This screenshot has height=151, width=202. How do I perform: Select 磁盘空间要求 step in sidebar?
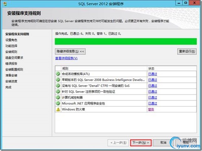click(x=14, y=58)
